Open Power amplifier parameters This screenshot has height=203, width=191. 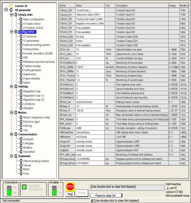pos(32,78)
